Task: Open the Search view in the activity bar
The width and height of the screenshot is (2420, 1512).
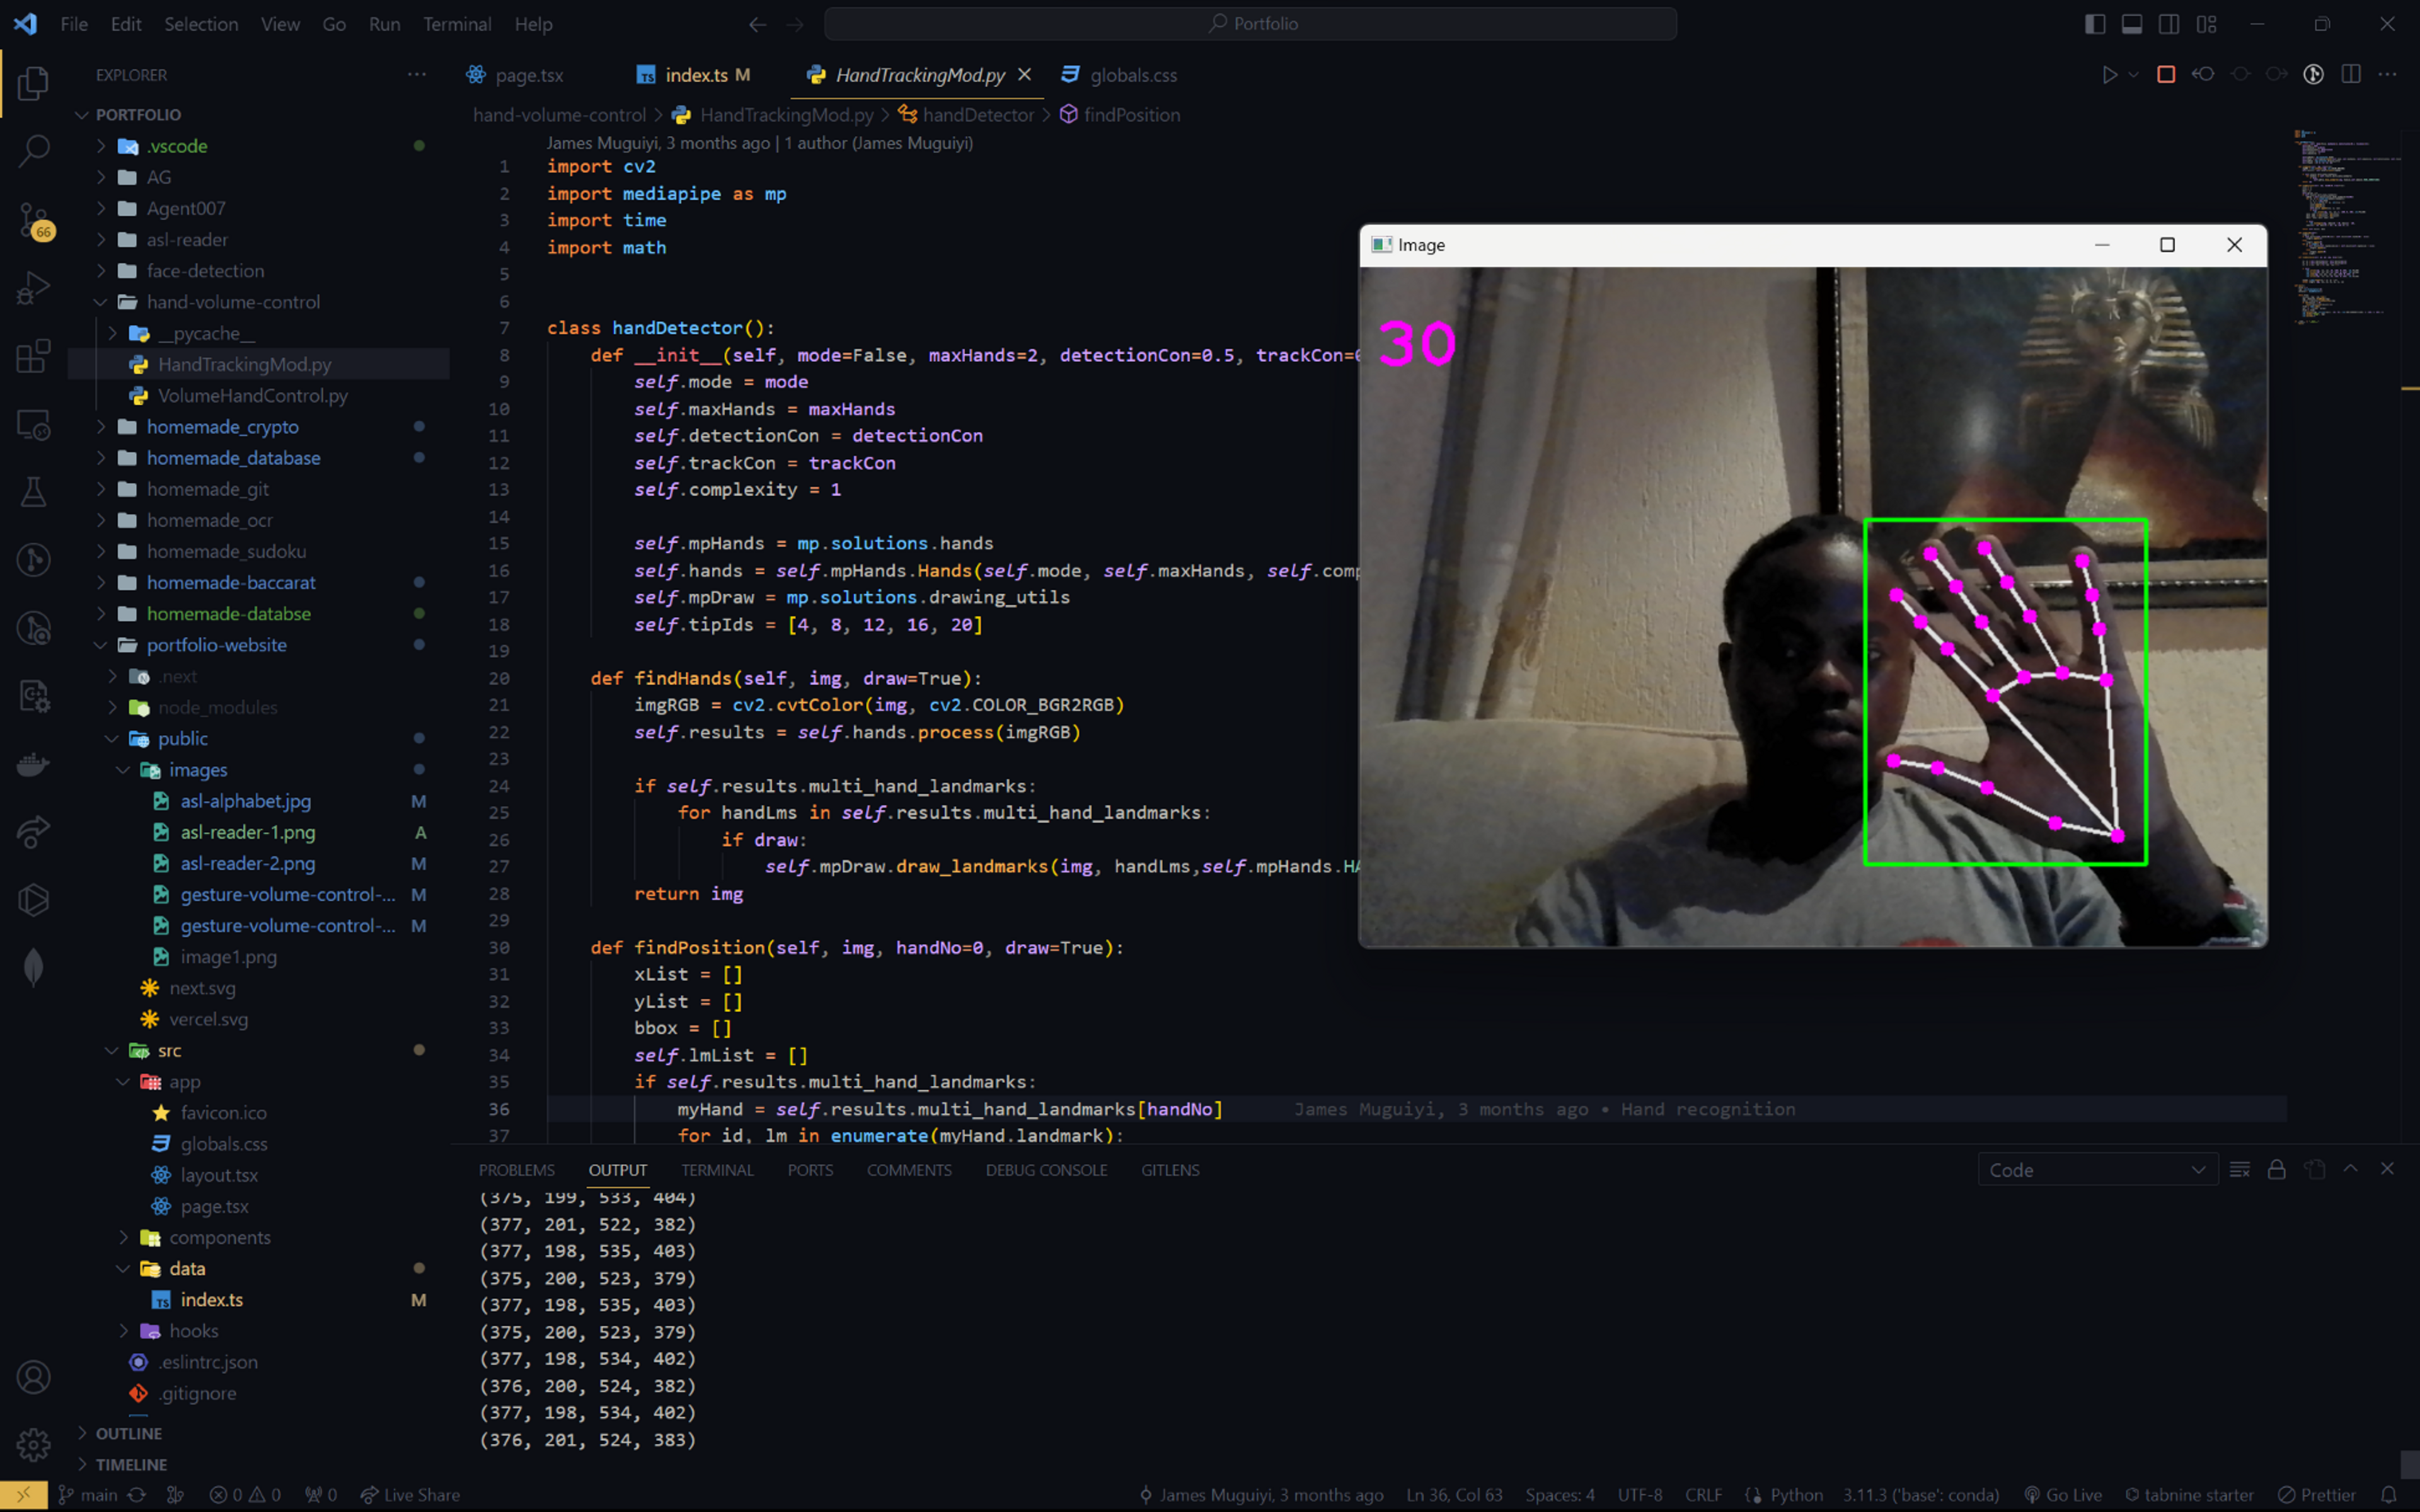Action: pos(33,151)
